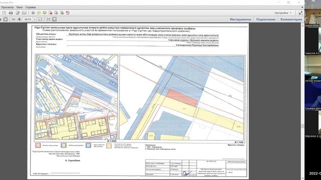The image size is (321, 180).
Task: Open the Настройка customize dropdown
Action: [x=283, y=13]
